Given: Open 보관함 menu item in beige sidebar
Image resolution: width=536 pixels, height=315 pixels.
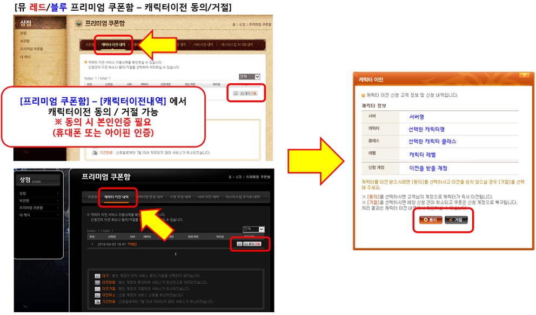Looking at the screenshot, I should (25, 41).
